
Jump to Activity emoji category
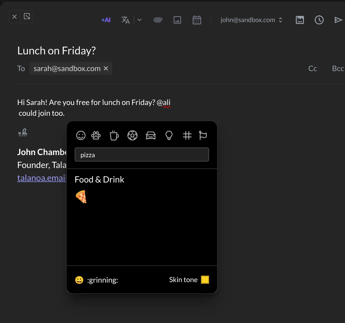(132, 135)
